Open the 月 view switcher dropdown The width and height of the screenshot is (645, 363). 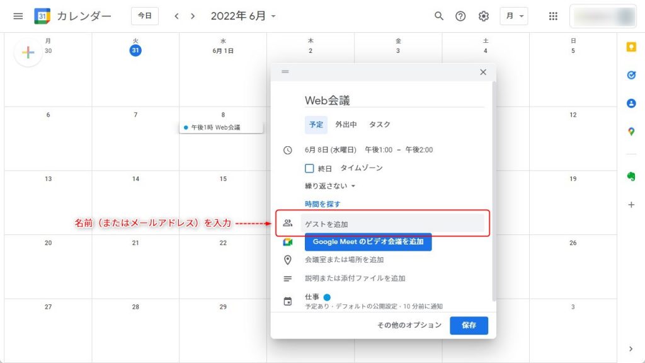pos(514,16)
